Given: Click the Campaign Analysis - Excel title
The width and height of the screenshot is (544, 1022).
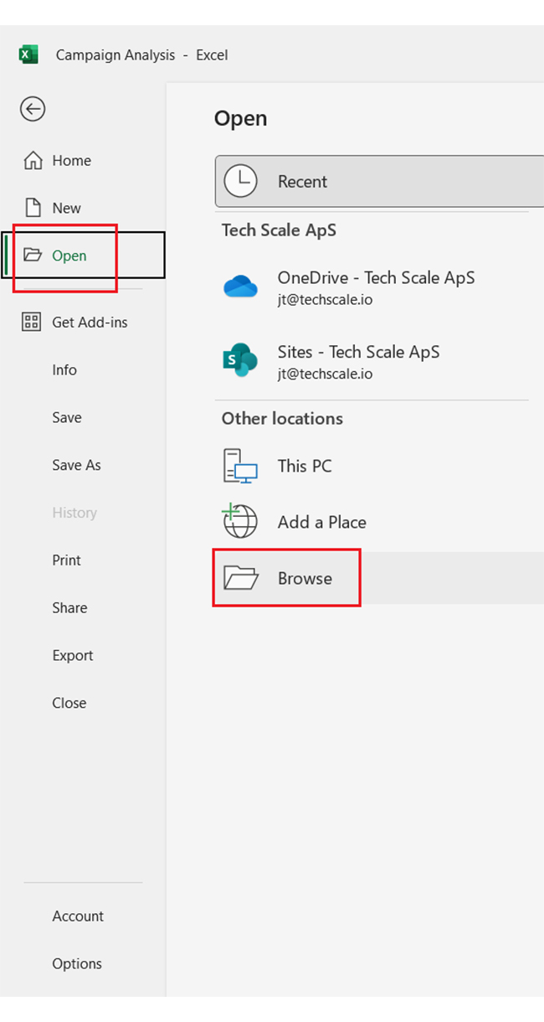Looking at the screenshot, I should (141, 55).
